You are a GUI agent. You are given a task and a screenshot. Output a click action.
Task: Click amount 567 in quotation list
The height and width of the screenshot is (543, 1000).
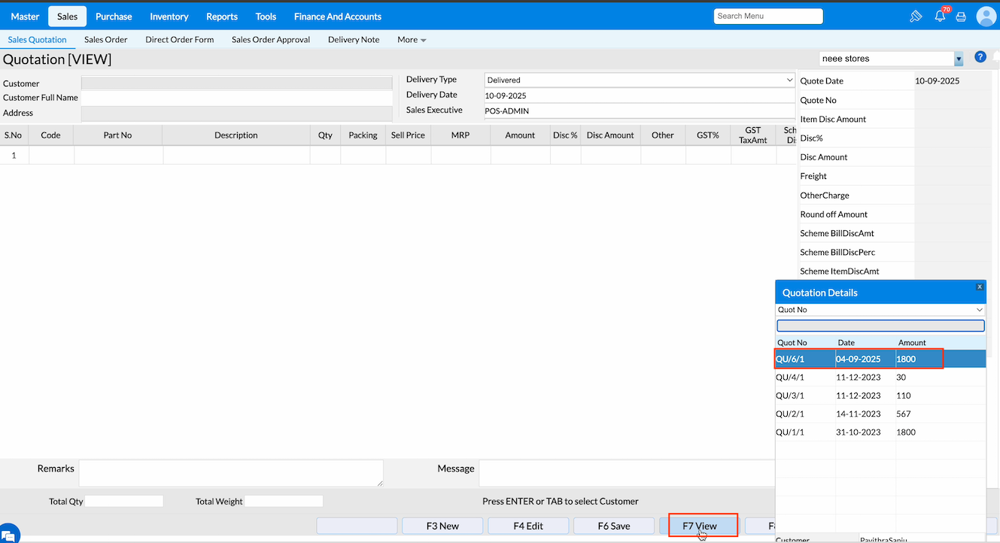(x=904, y=414)
